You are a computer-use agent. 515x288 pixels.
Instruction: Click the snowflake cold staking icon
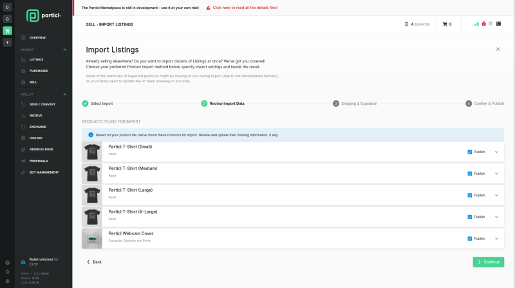[491, 24]
